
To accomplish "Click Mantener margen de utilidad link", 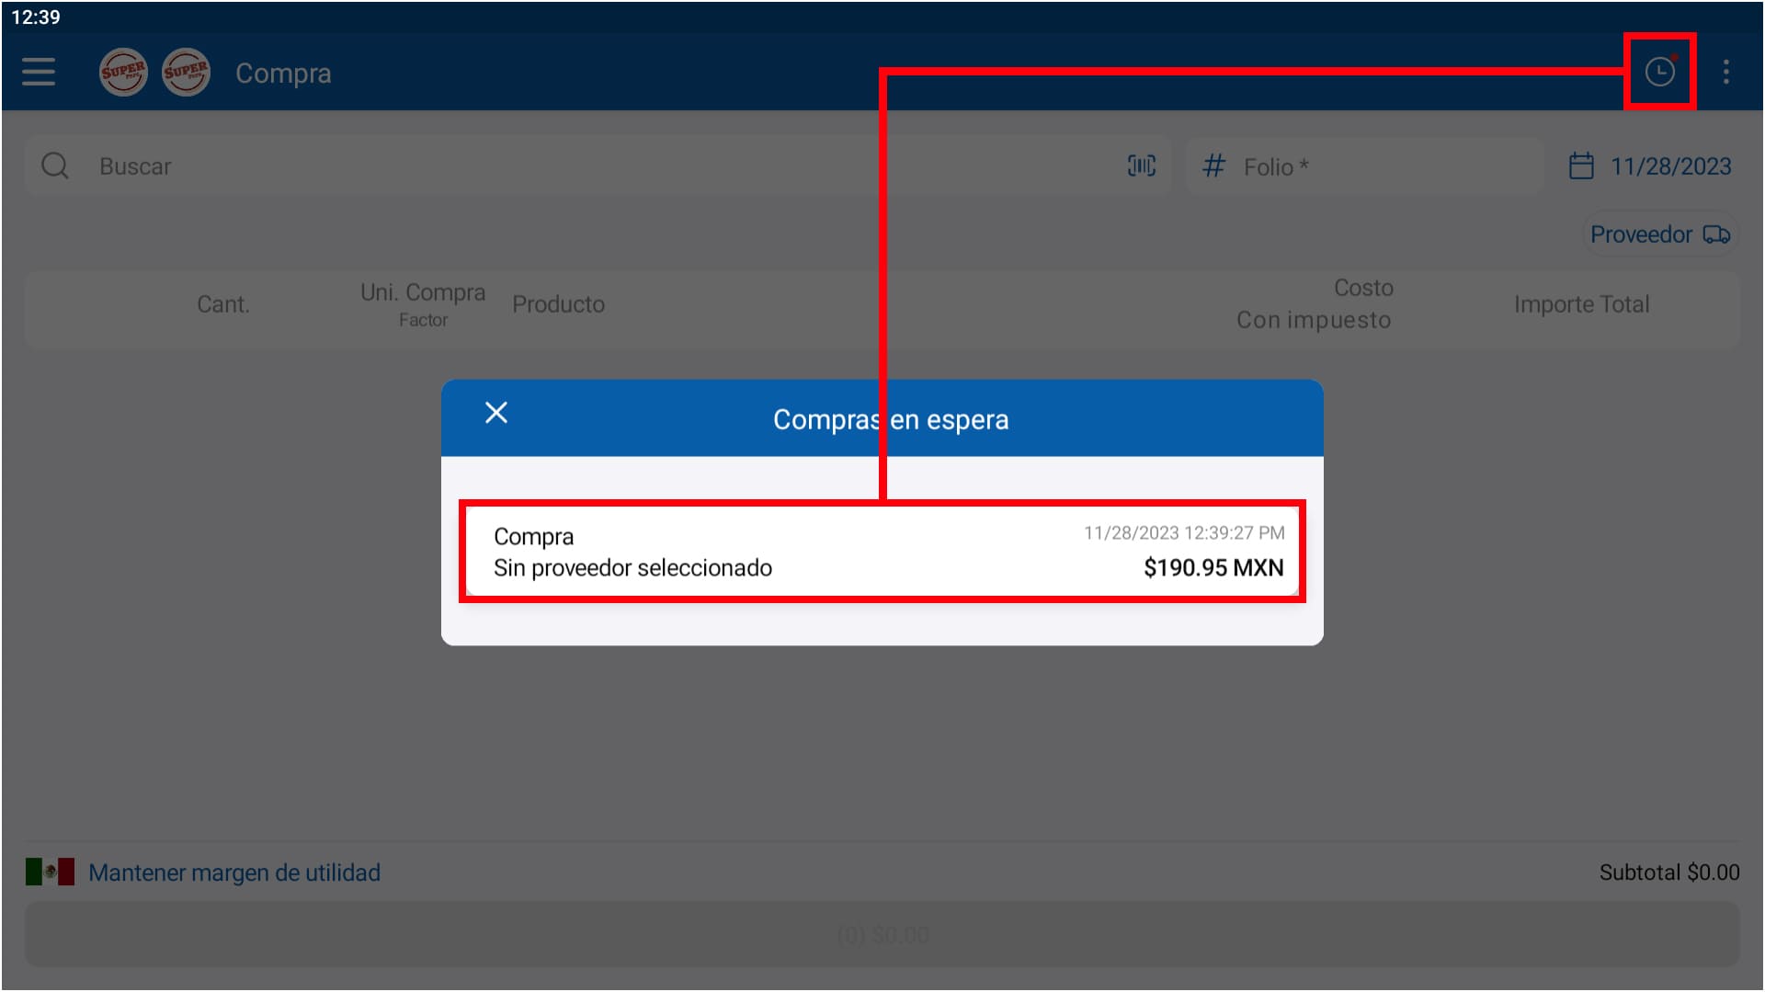I will [x=234, y=872].
